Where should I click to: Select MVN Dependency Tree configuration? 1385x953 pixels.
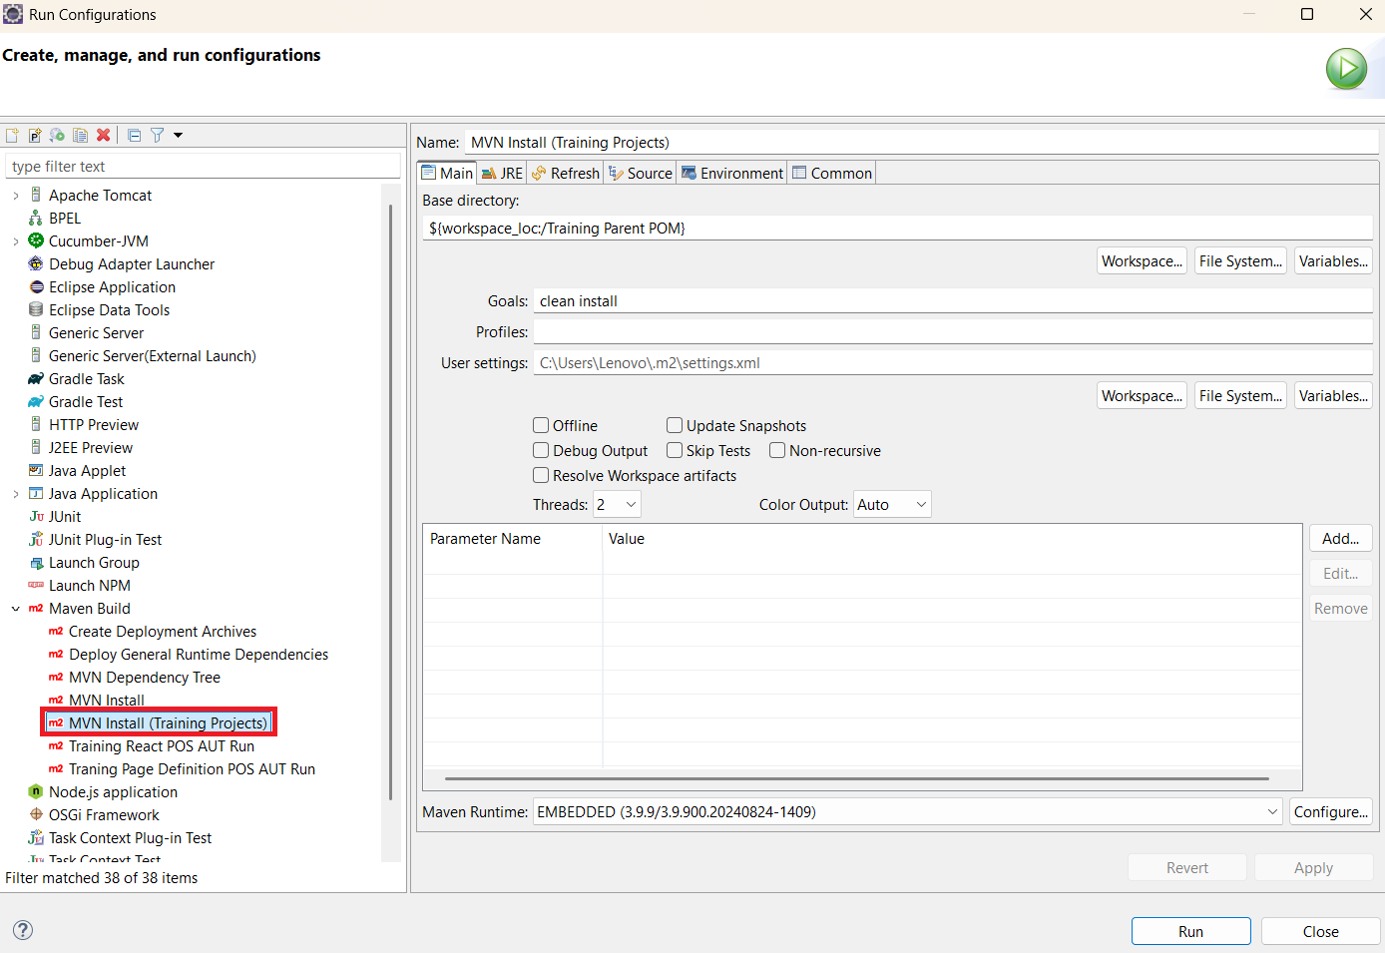(x=145, y=678)
